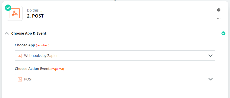The width and height of the screenshot is (230, 98).
Task: Click arrow connector above the step card
Action: [115, 1]
